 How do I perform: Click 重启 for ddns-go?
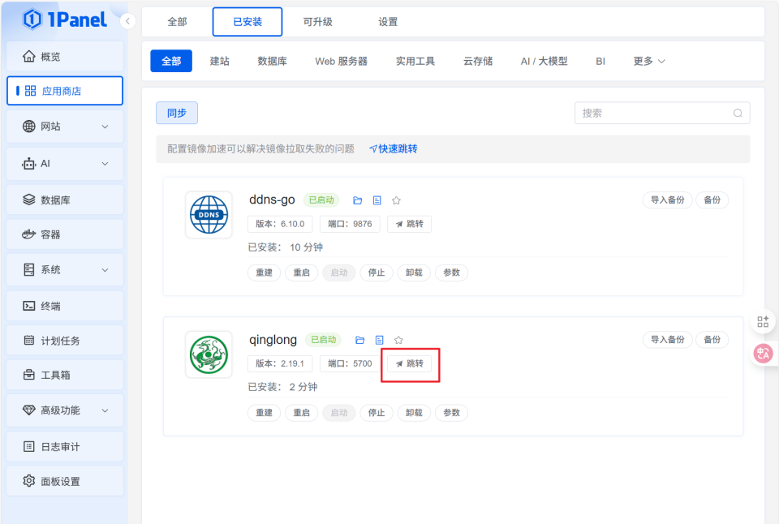[301, 273]
